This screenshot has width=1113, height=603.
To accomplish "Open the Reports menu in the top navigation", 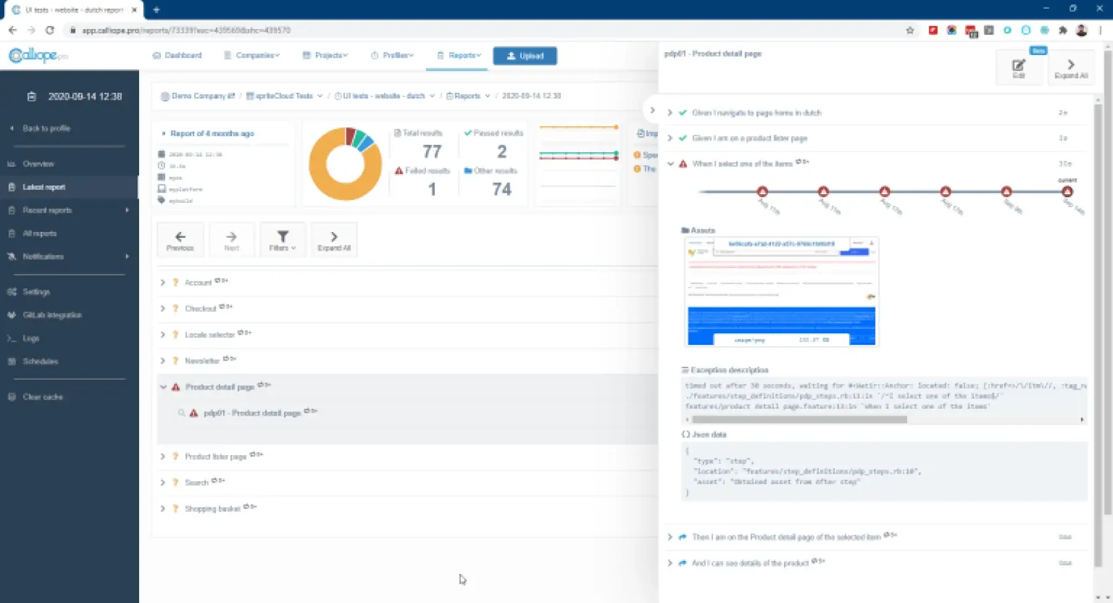I will pos(461,55).
